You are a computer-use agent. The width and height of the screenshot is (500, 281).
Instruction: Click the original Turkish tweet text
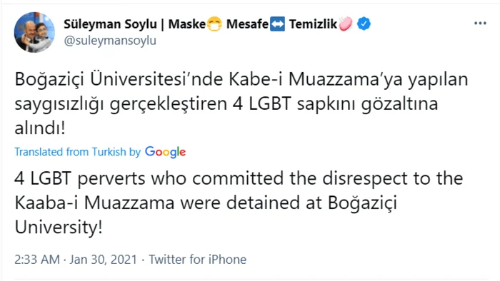(x=241, y=103)
